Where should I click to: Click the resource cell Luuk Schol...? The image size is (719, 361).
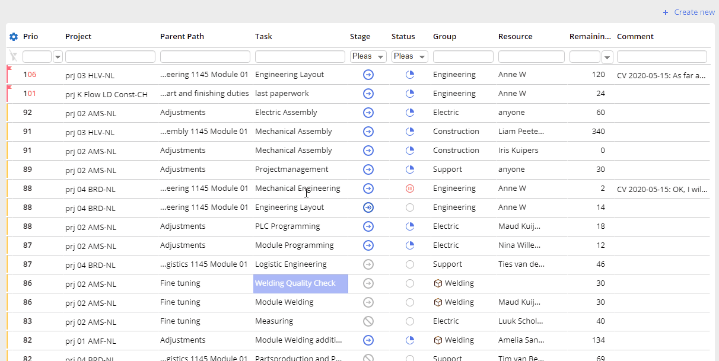[x=520, y=321]
